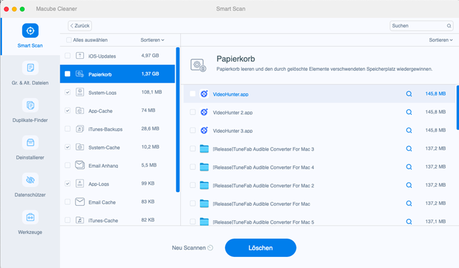Select the Papierkorb category row
The width and height of the screenshot is (459, 268).
coord(117,74)
